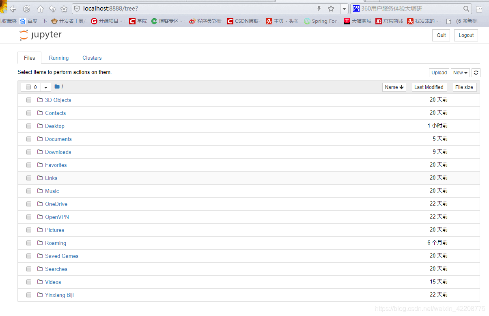
Task: Switch to the Files tab
Action: [30, 58]
